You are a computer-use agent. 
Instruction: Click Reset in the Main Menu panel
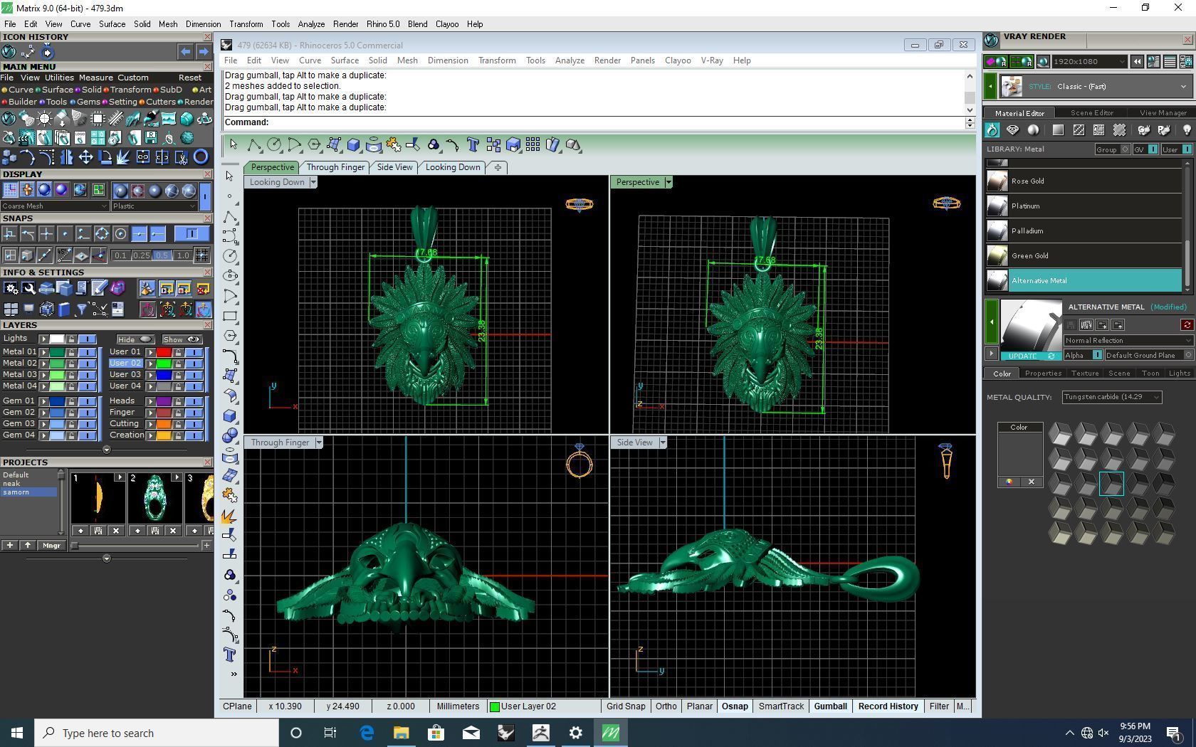(x=190, y=78)
